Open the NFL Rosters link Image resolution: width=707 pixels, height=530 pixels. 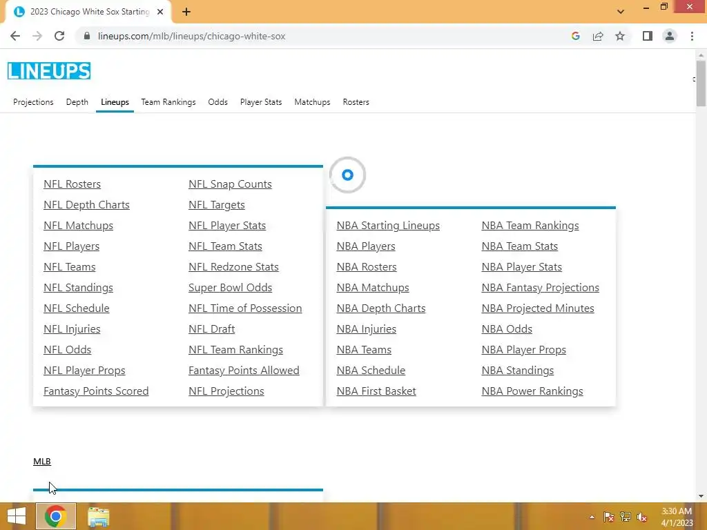(x=72, y=184)
